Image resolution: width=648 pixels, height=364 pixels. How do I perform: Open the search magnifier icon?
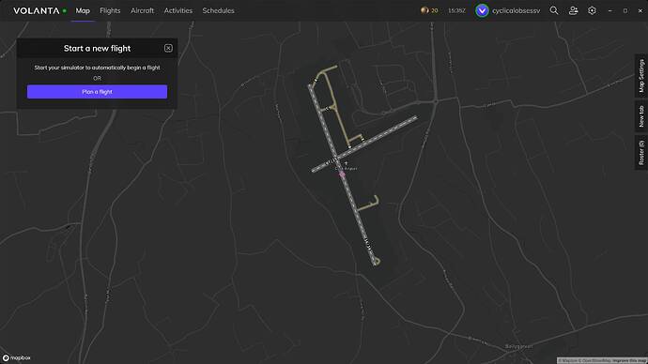(554, 10)
